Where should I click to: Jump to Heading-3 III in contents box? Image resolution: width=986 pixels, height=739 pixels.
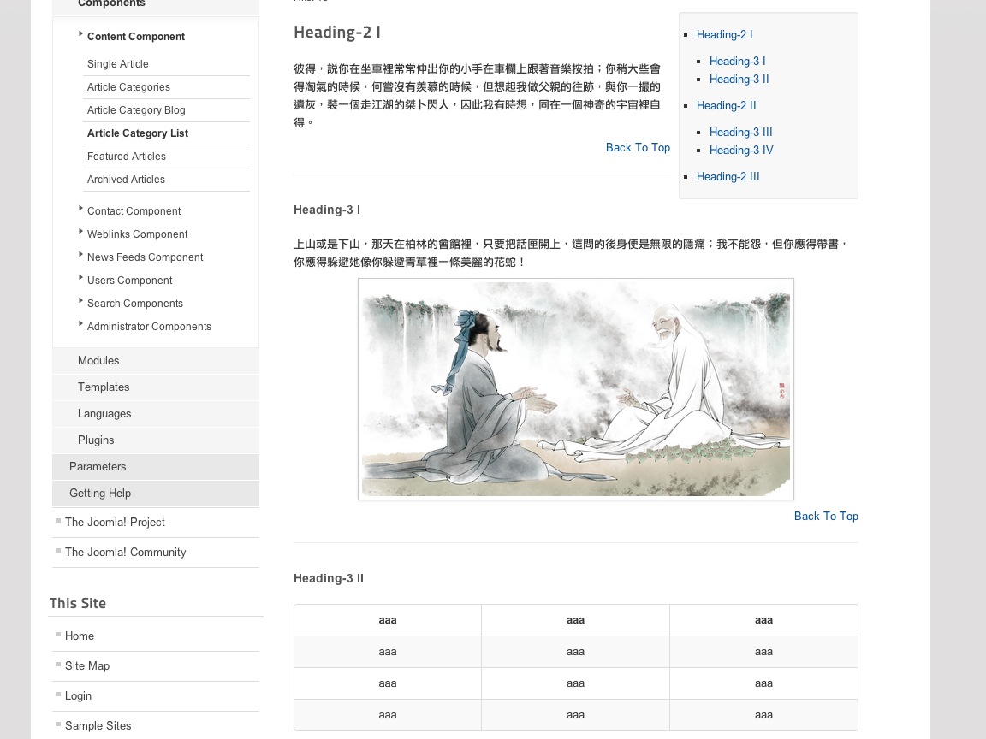click(x=740, y=132)
